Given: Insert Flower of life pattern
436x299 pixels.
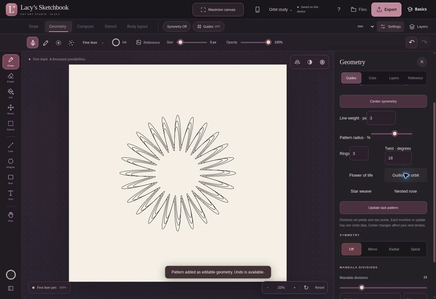Looking at the screenshot, I should point(361,175).
